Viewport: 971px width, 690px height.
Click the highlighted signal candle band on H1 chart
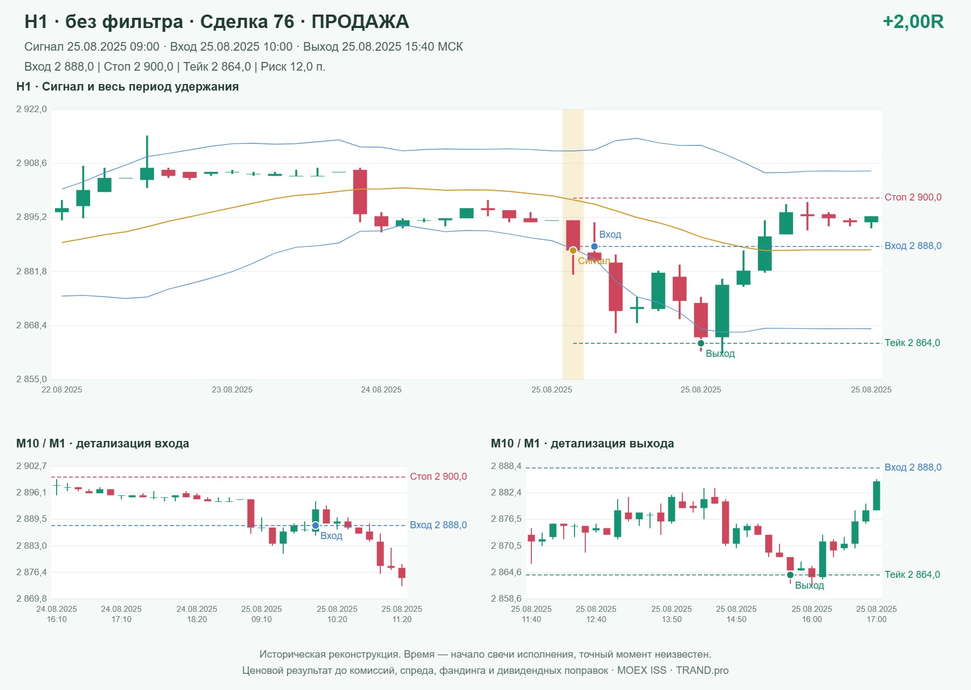[573, 244]
